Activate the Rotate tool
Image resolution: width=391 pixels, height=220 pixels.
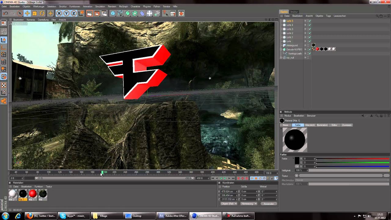[42, 13]
